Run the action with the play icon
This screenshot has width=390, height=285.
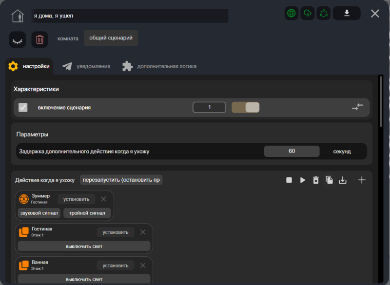pyautogui.click(x=302, y=180)
